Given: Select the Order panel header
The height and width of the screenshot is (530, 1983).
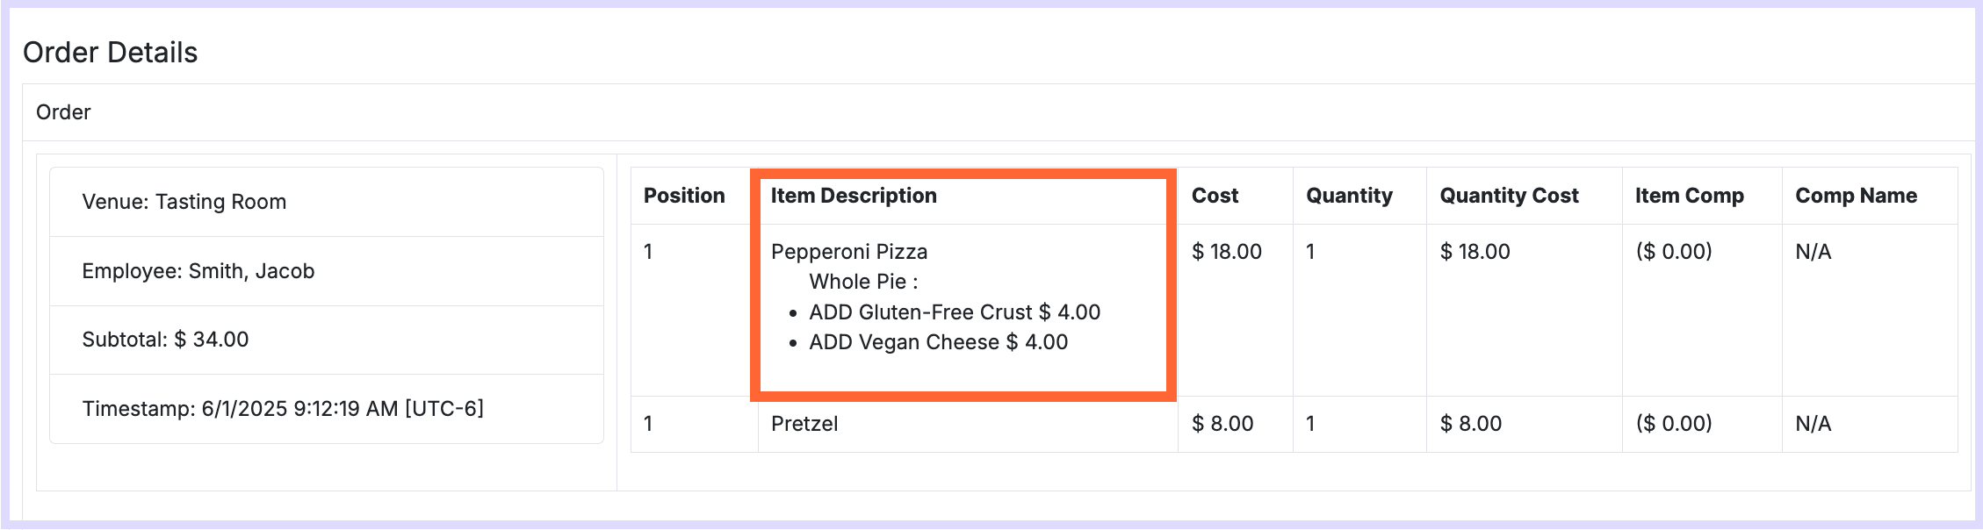Looking at the screenshot, I should tap(999, 112).
